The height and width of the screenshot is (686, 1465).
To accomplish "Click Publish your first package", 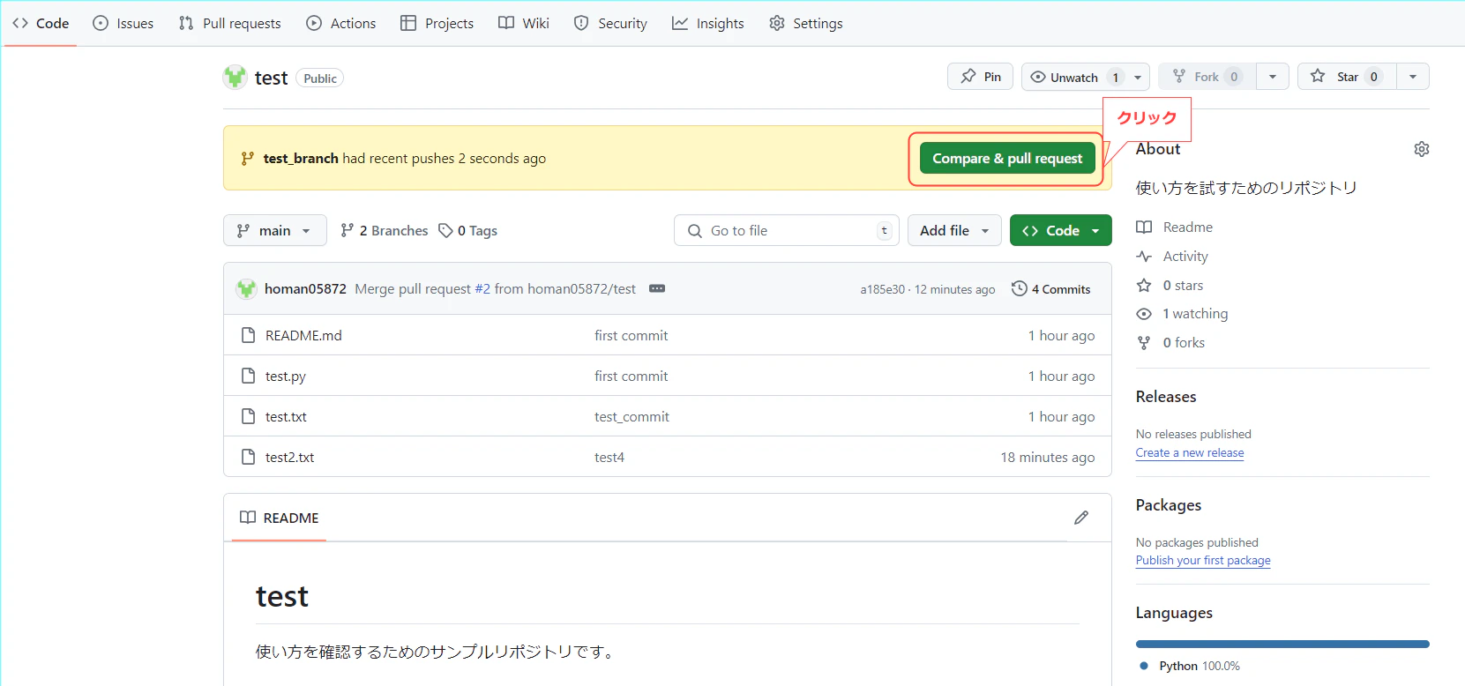I will (1203, 560).
